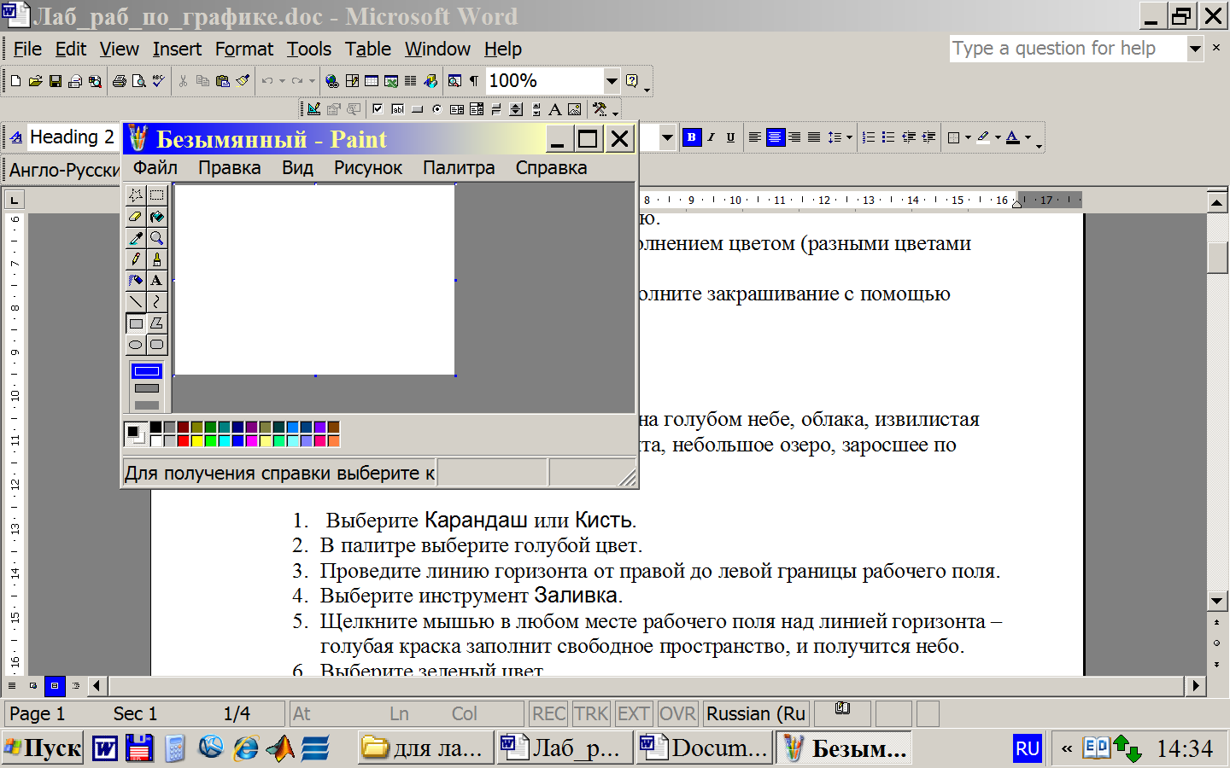The width and height of the screenshot is (1230, 768).
Task: Toggle bulleted list formatting
Action: (x=888, y=137)
